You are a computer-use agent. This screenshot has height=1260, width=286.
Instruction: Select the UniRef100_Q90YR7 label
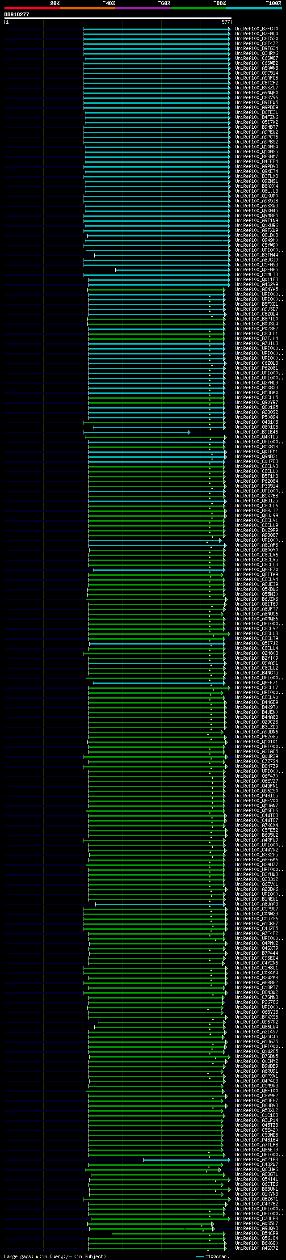coord(257,403)
